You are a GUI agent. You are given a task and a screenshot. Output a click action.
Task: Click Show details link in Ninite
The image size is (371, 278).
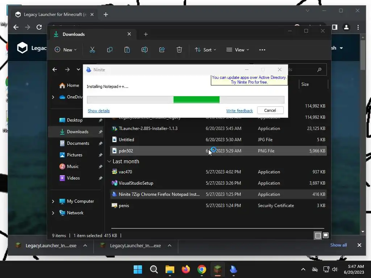(99, 111)
